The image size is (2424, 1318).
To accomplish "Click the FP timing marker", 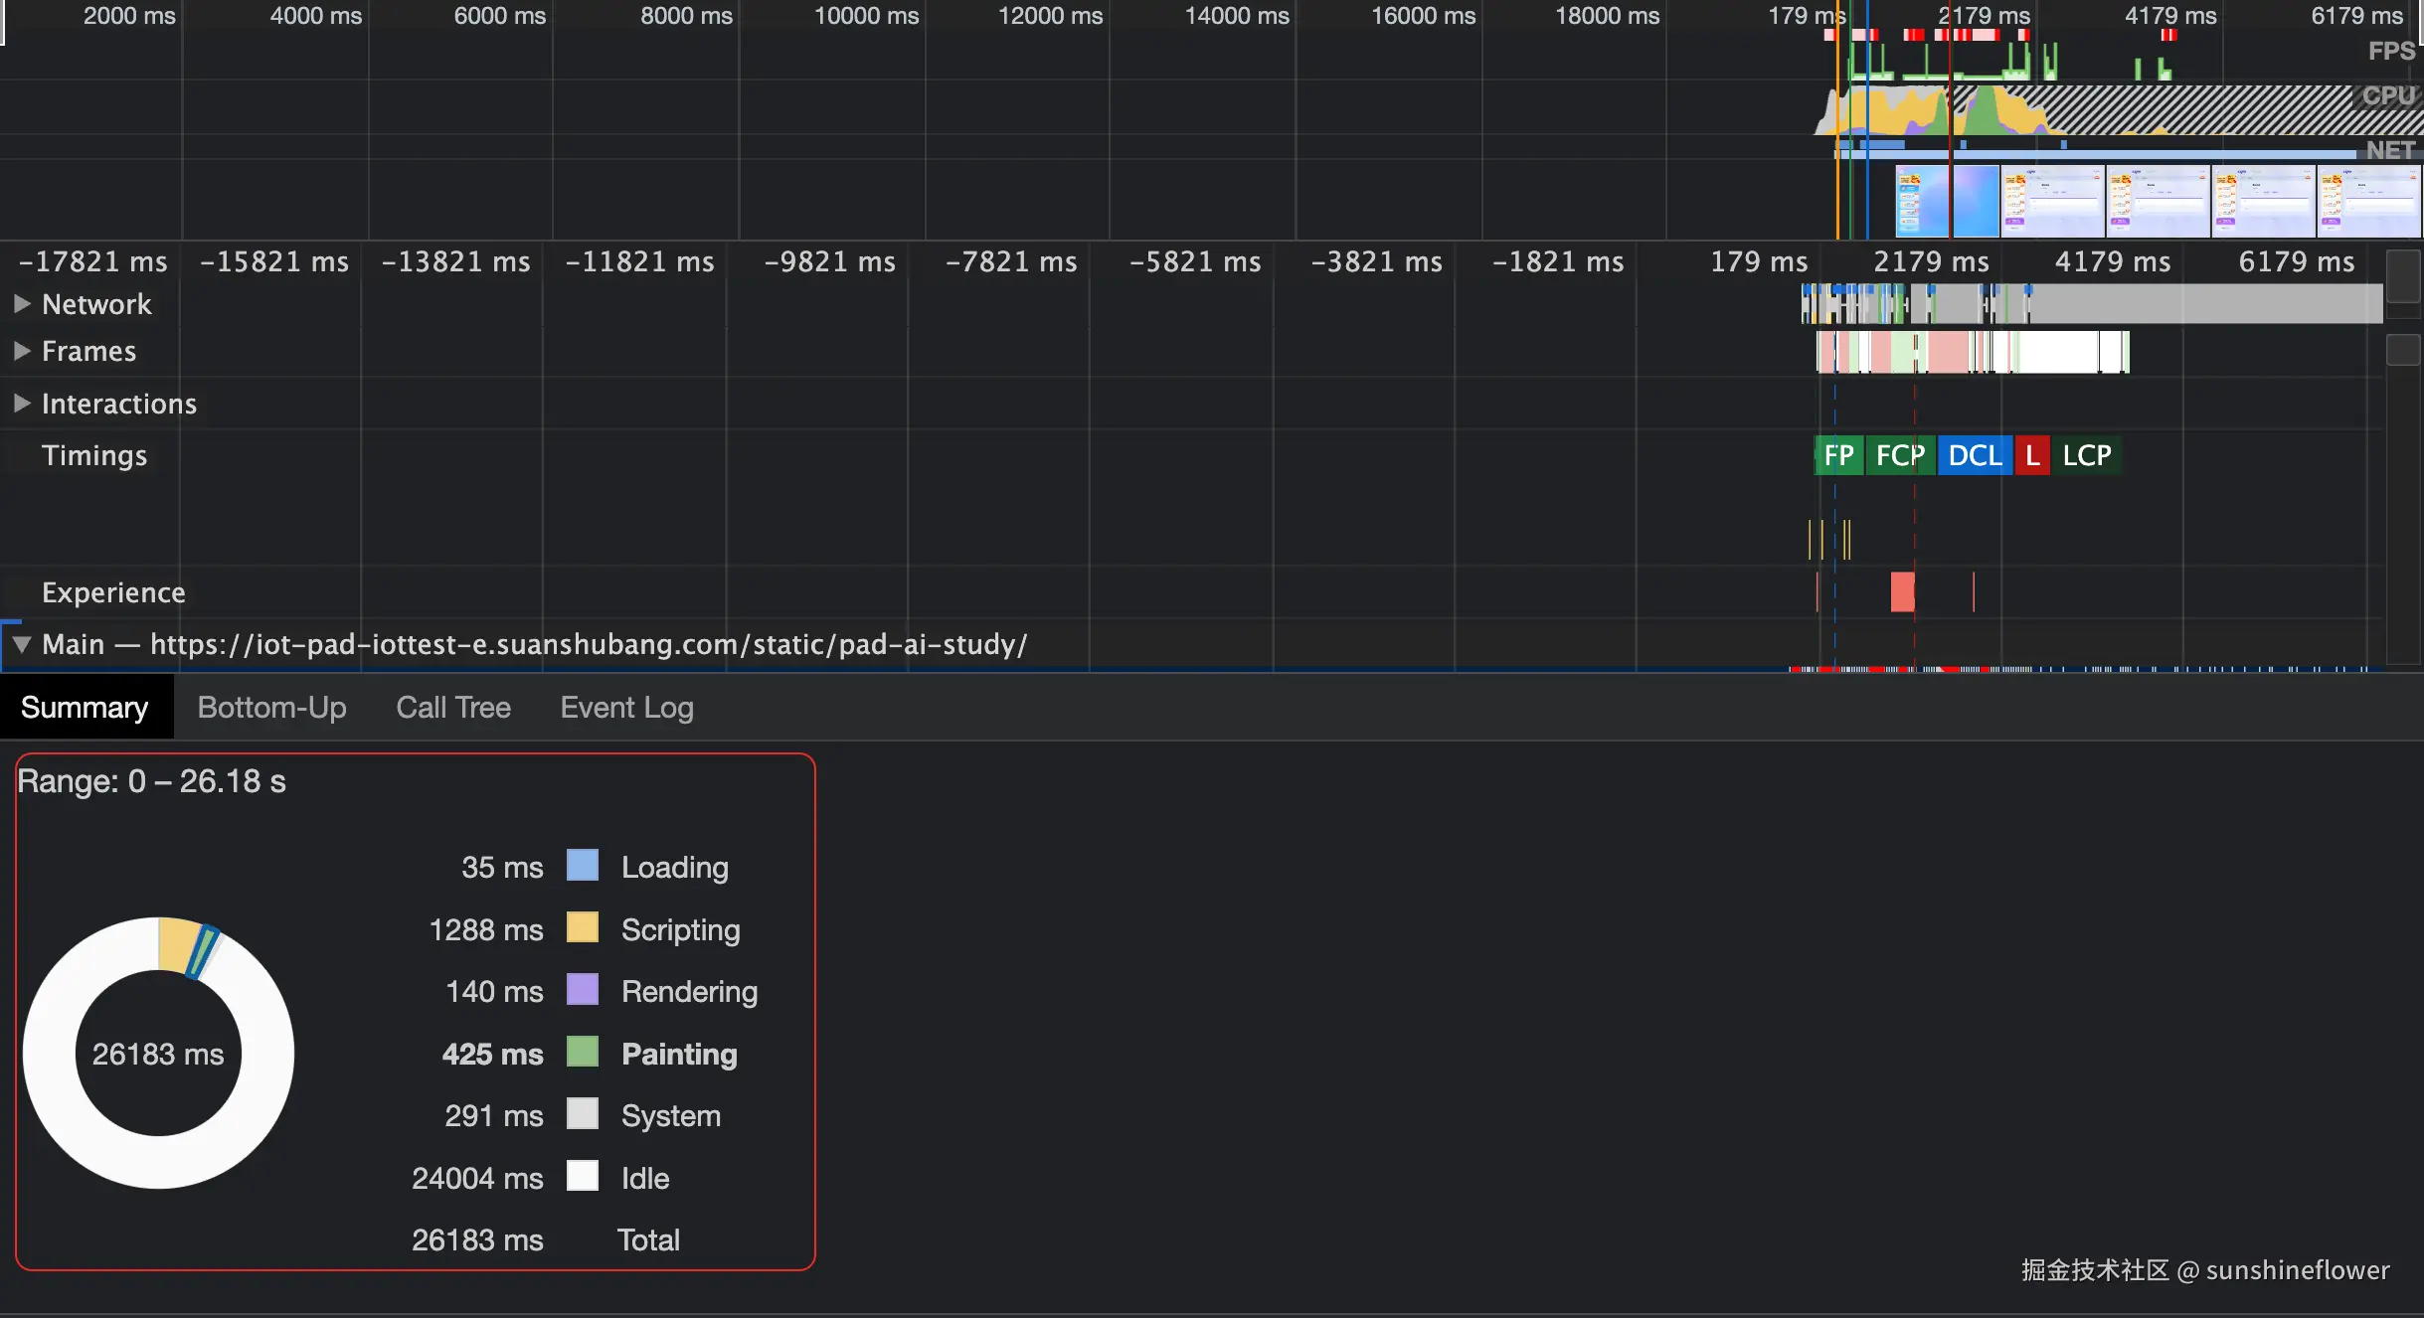I will point(1838,455).
